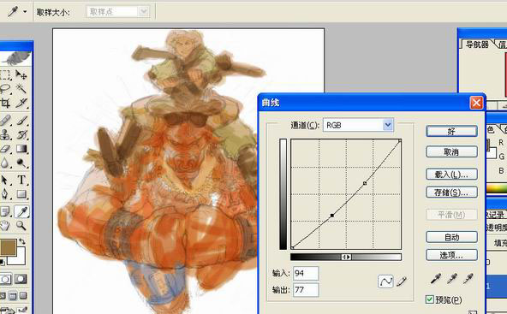Open the 通道 RGB channel dropdown
The height and width of the screenshot is (314, 507).
coord(358,125)
